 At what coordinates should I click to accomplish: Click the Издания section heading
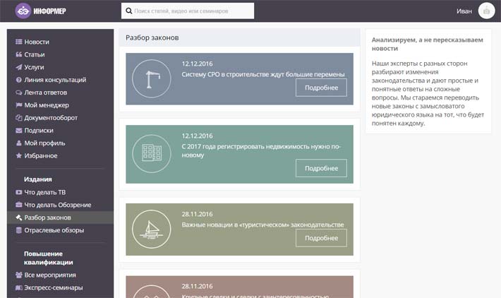click(37, 179)
